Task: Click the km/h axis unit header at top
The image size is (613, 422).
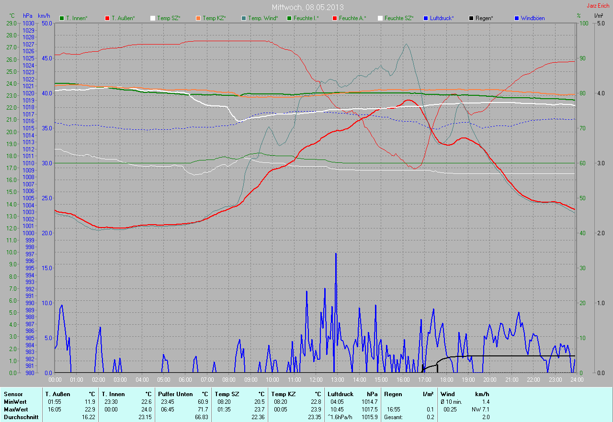Action: pyautogui.click(x=44, y=16)
